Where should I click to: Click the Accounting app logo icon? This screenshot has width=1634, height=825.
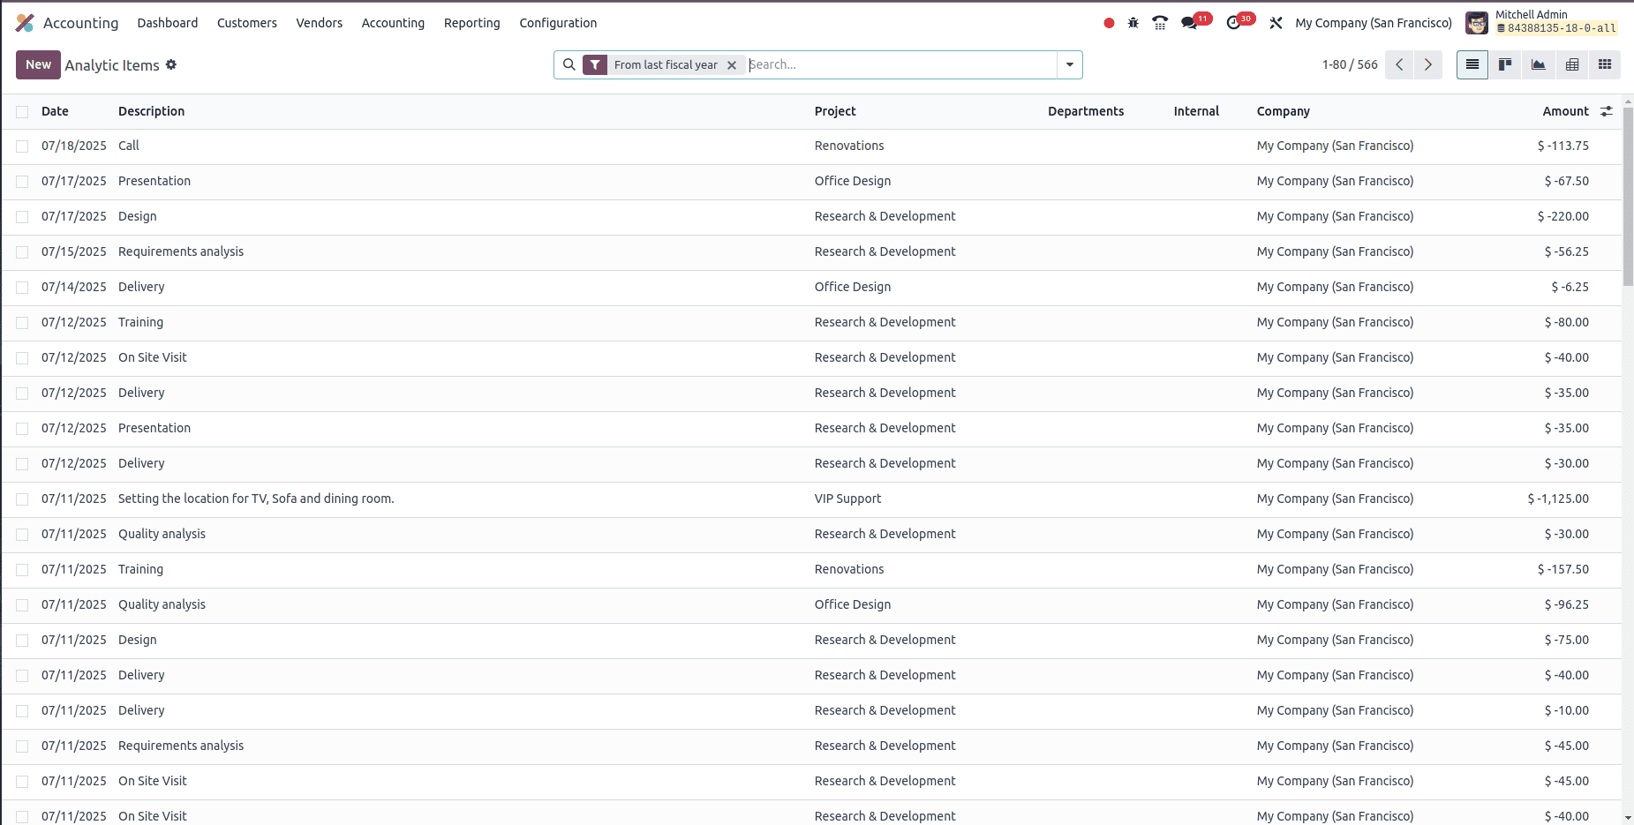pyautogui.click(x=25, y=23)
